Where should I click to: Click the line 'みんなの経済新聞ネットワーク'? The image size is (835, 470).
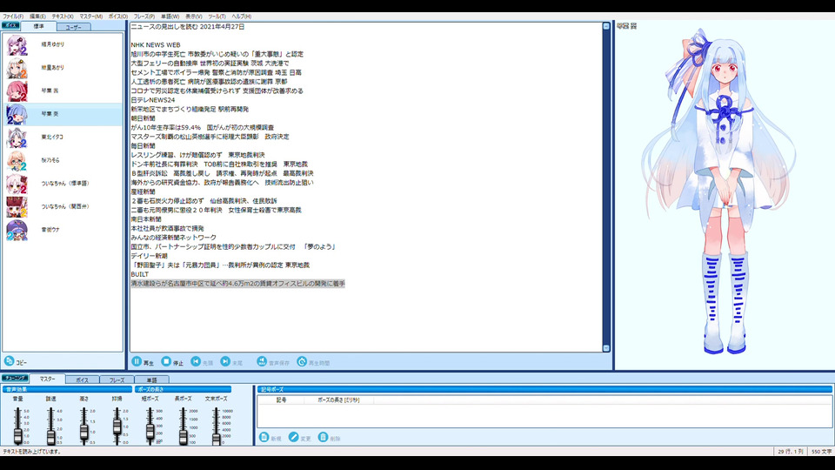click(x=174, y=237)
